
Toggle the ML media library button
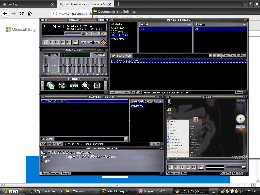point(96,33)
